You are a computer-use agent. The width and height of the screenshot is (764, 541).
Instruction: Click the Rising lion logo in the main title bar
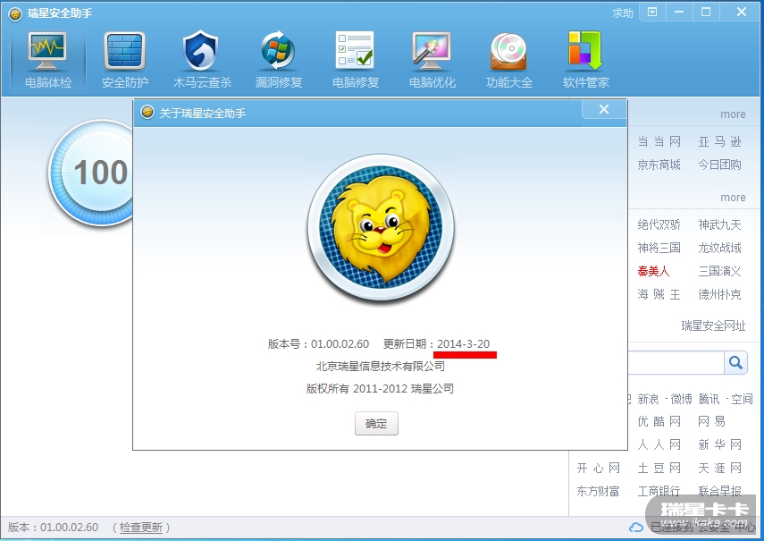coord(15,13)
